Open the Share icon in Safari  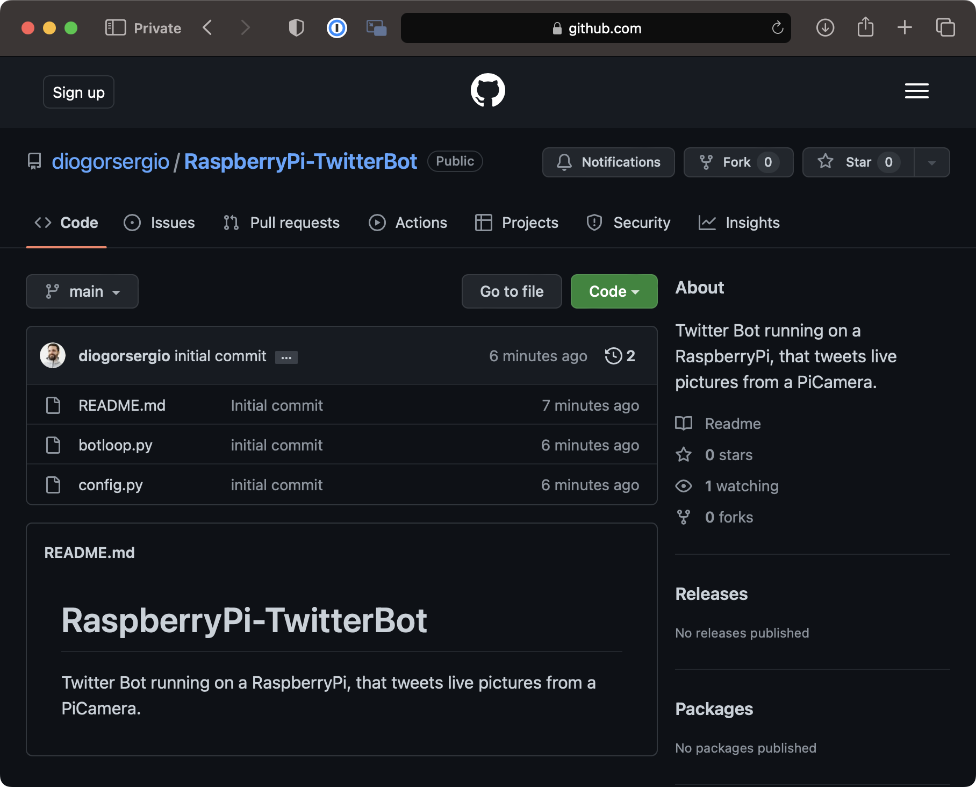point(865,27)
